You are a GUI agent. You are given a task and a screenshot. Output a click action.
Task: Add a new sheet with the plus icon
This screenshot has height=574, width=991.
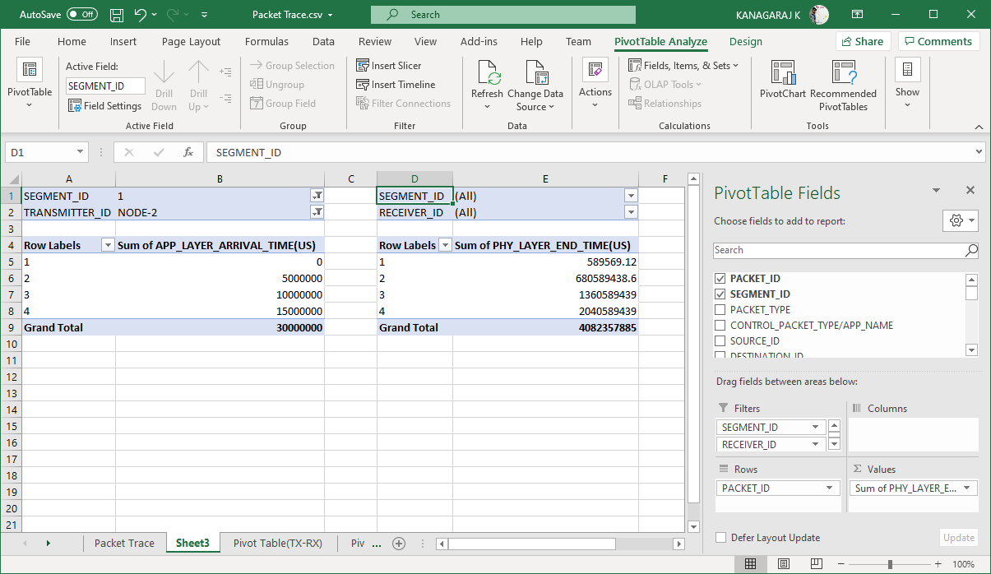pyautogui.click(x=399, y=544)
